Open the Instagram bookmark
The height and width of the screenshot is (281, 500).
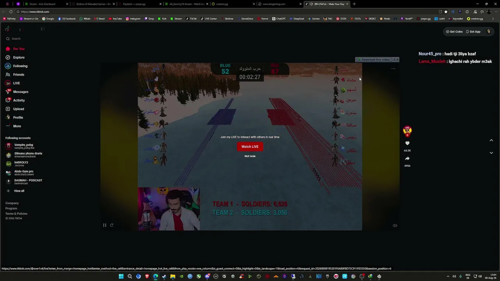point(133,19)
